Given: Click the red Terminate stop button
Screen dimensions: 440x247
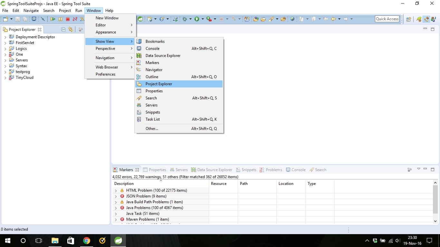Looking at the screenshot, I should point(68,19).
